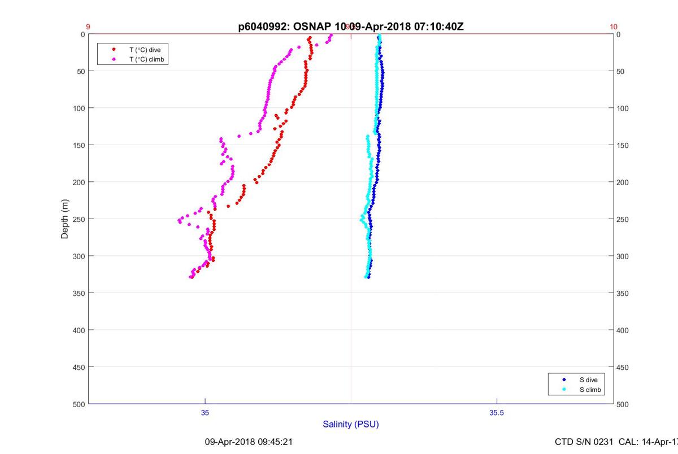Click the 'Salinity (PSU)' axis label
Screen dimensions: 678x454
point(351,424)
